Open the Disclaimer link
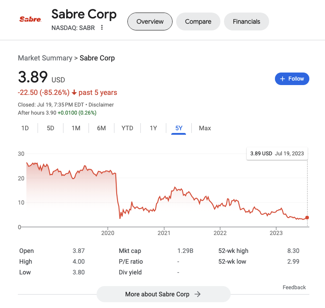 click(102, 105)
